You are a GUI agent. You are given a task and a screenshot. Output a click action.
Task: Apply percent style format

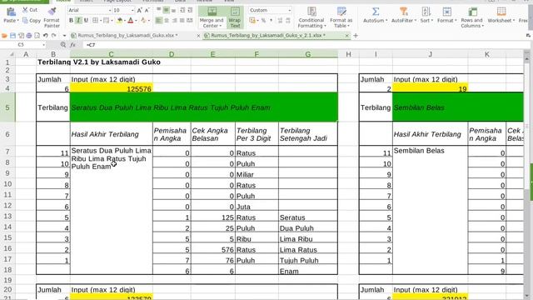[x=263, y=21]
